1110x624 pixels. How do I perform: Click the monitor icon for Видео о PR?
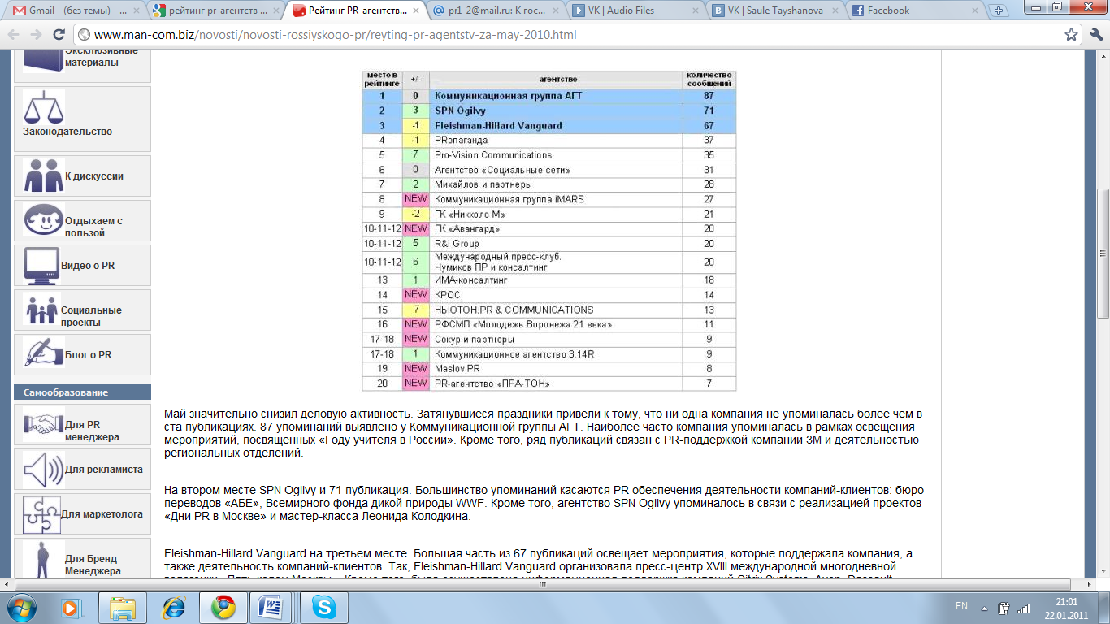(41, 265)
